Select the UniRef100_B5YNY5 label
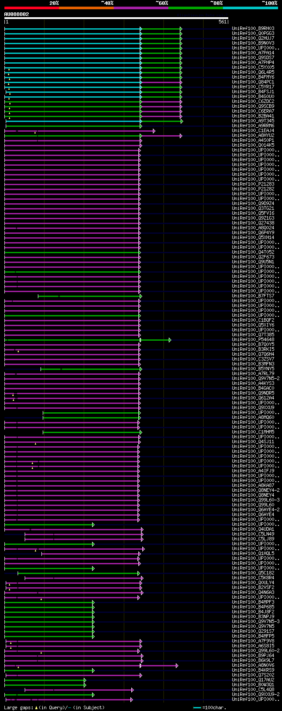282x711 pixels. click(253, 369)
